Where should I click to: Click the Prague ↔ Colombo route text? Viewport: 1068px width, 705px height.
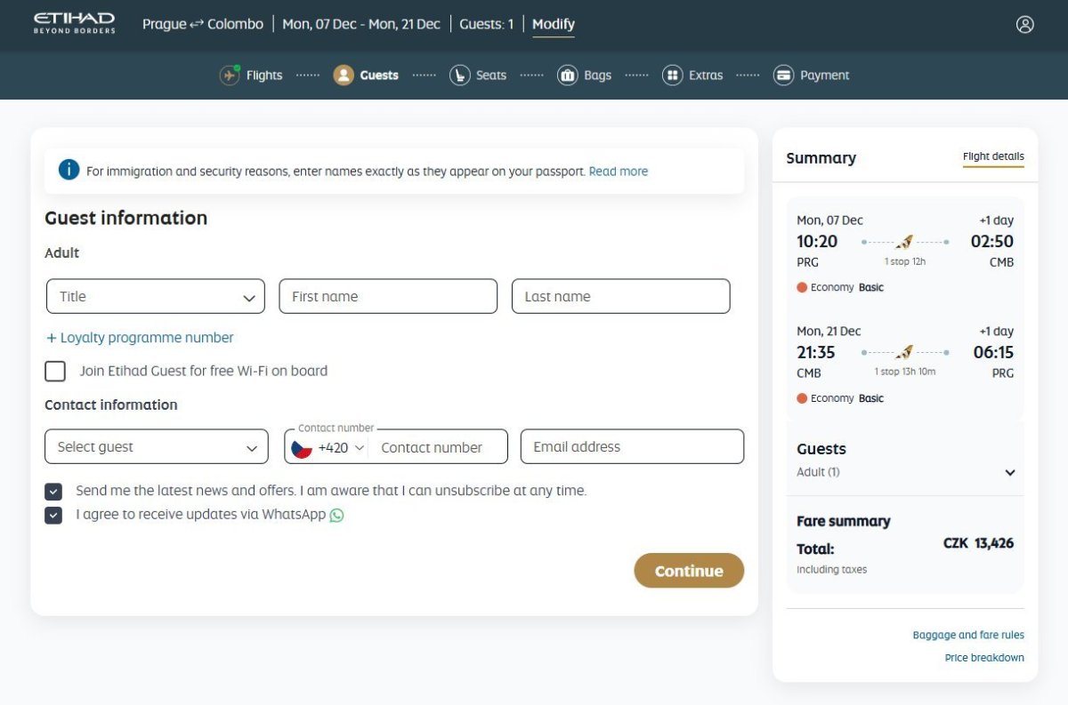(x=203, y=24)
